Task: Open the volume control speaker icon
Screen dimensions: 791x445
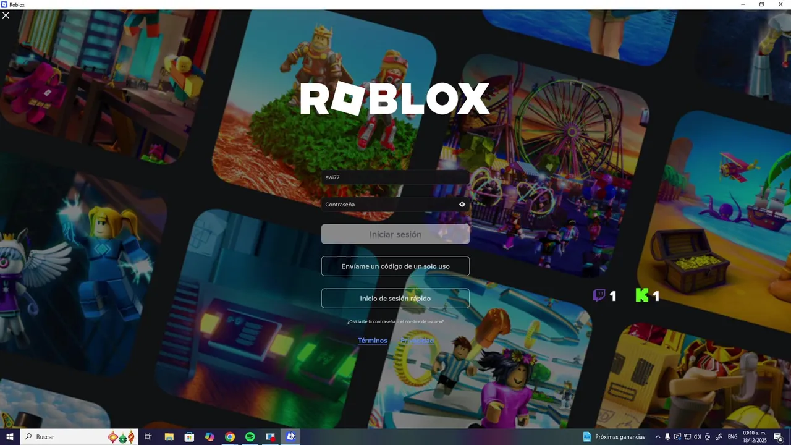Action: tap(697, 437)
